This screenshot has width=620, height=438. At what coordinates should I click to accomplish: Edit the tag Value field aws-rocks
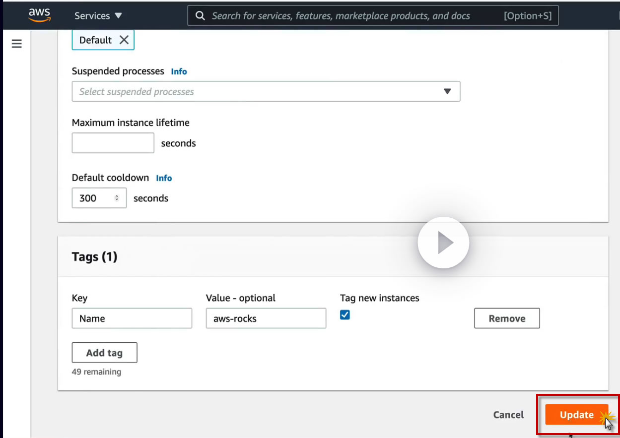pos(266,318)
